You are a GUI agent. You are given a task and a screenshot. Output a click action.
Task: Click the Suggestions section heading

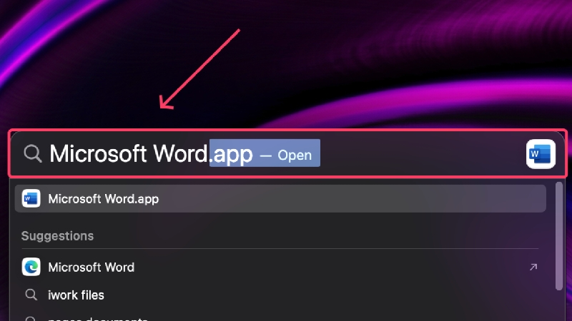(57, 236)
